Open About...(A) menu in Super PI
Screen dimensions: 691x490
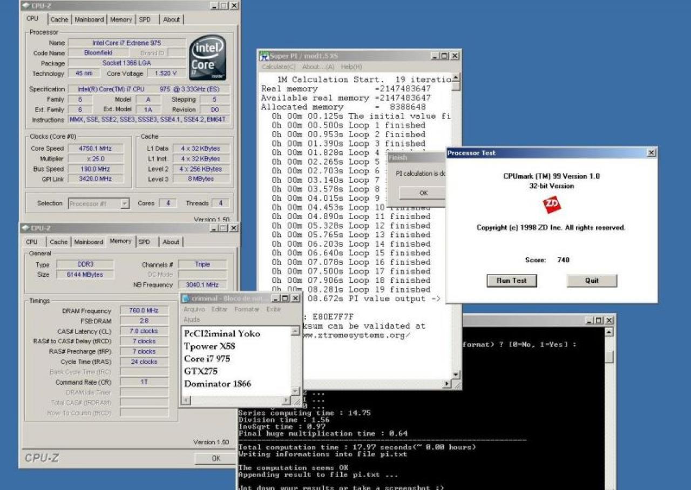coord(319,66)
